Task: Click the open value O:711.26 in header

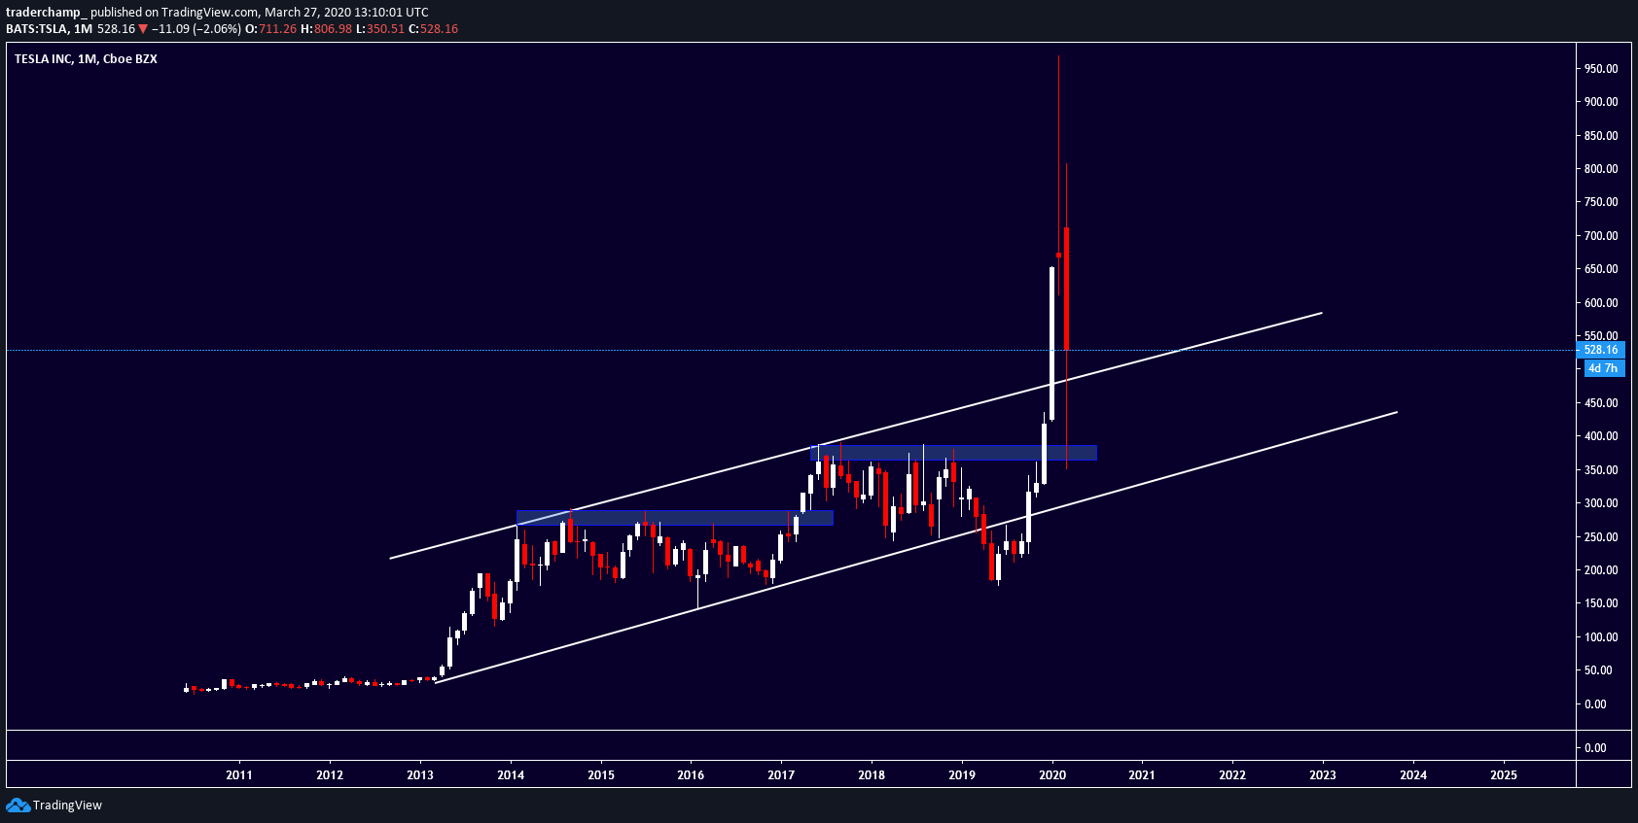Action: click(270, 29)
